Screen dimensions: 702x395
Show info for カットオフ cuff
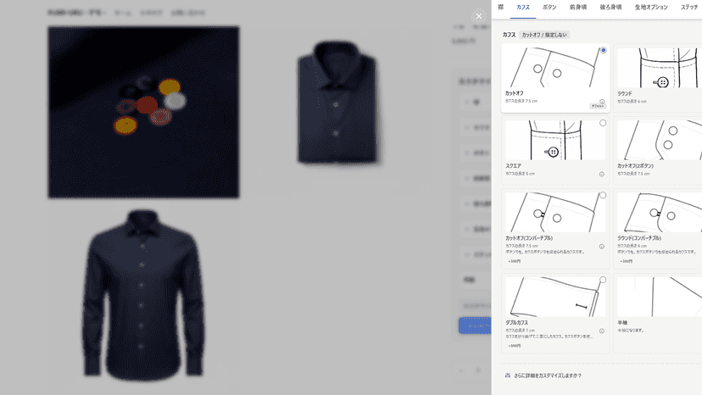(x=602, y=102)
